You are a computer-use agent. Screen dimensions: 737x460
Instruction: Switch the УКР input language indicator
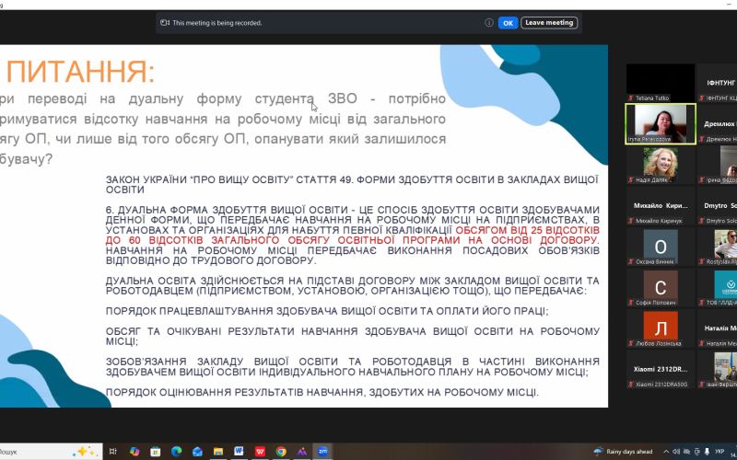click(719, 452)
